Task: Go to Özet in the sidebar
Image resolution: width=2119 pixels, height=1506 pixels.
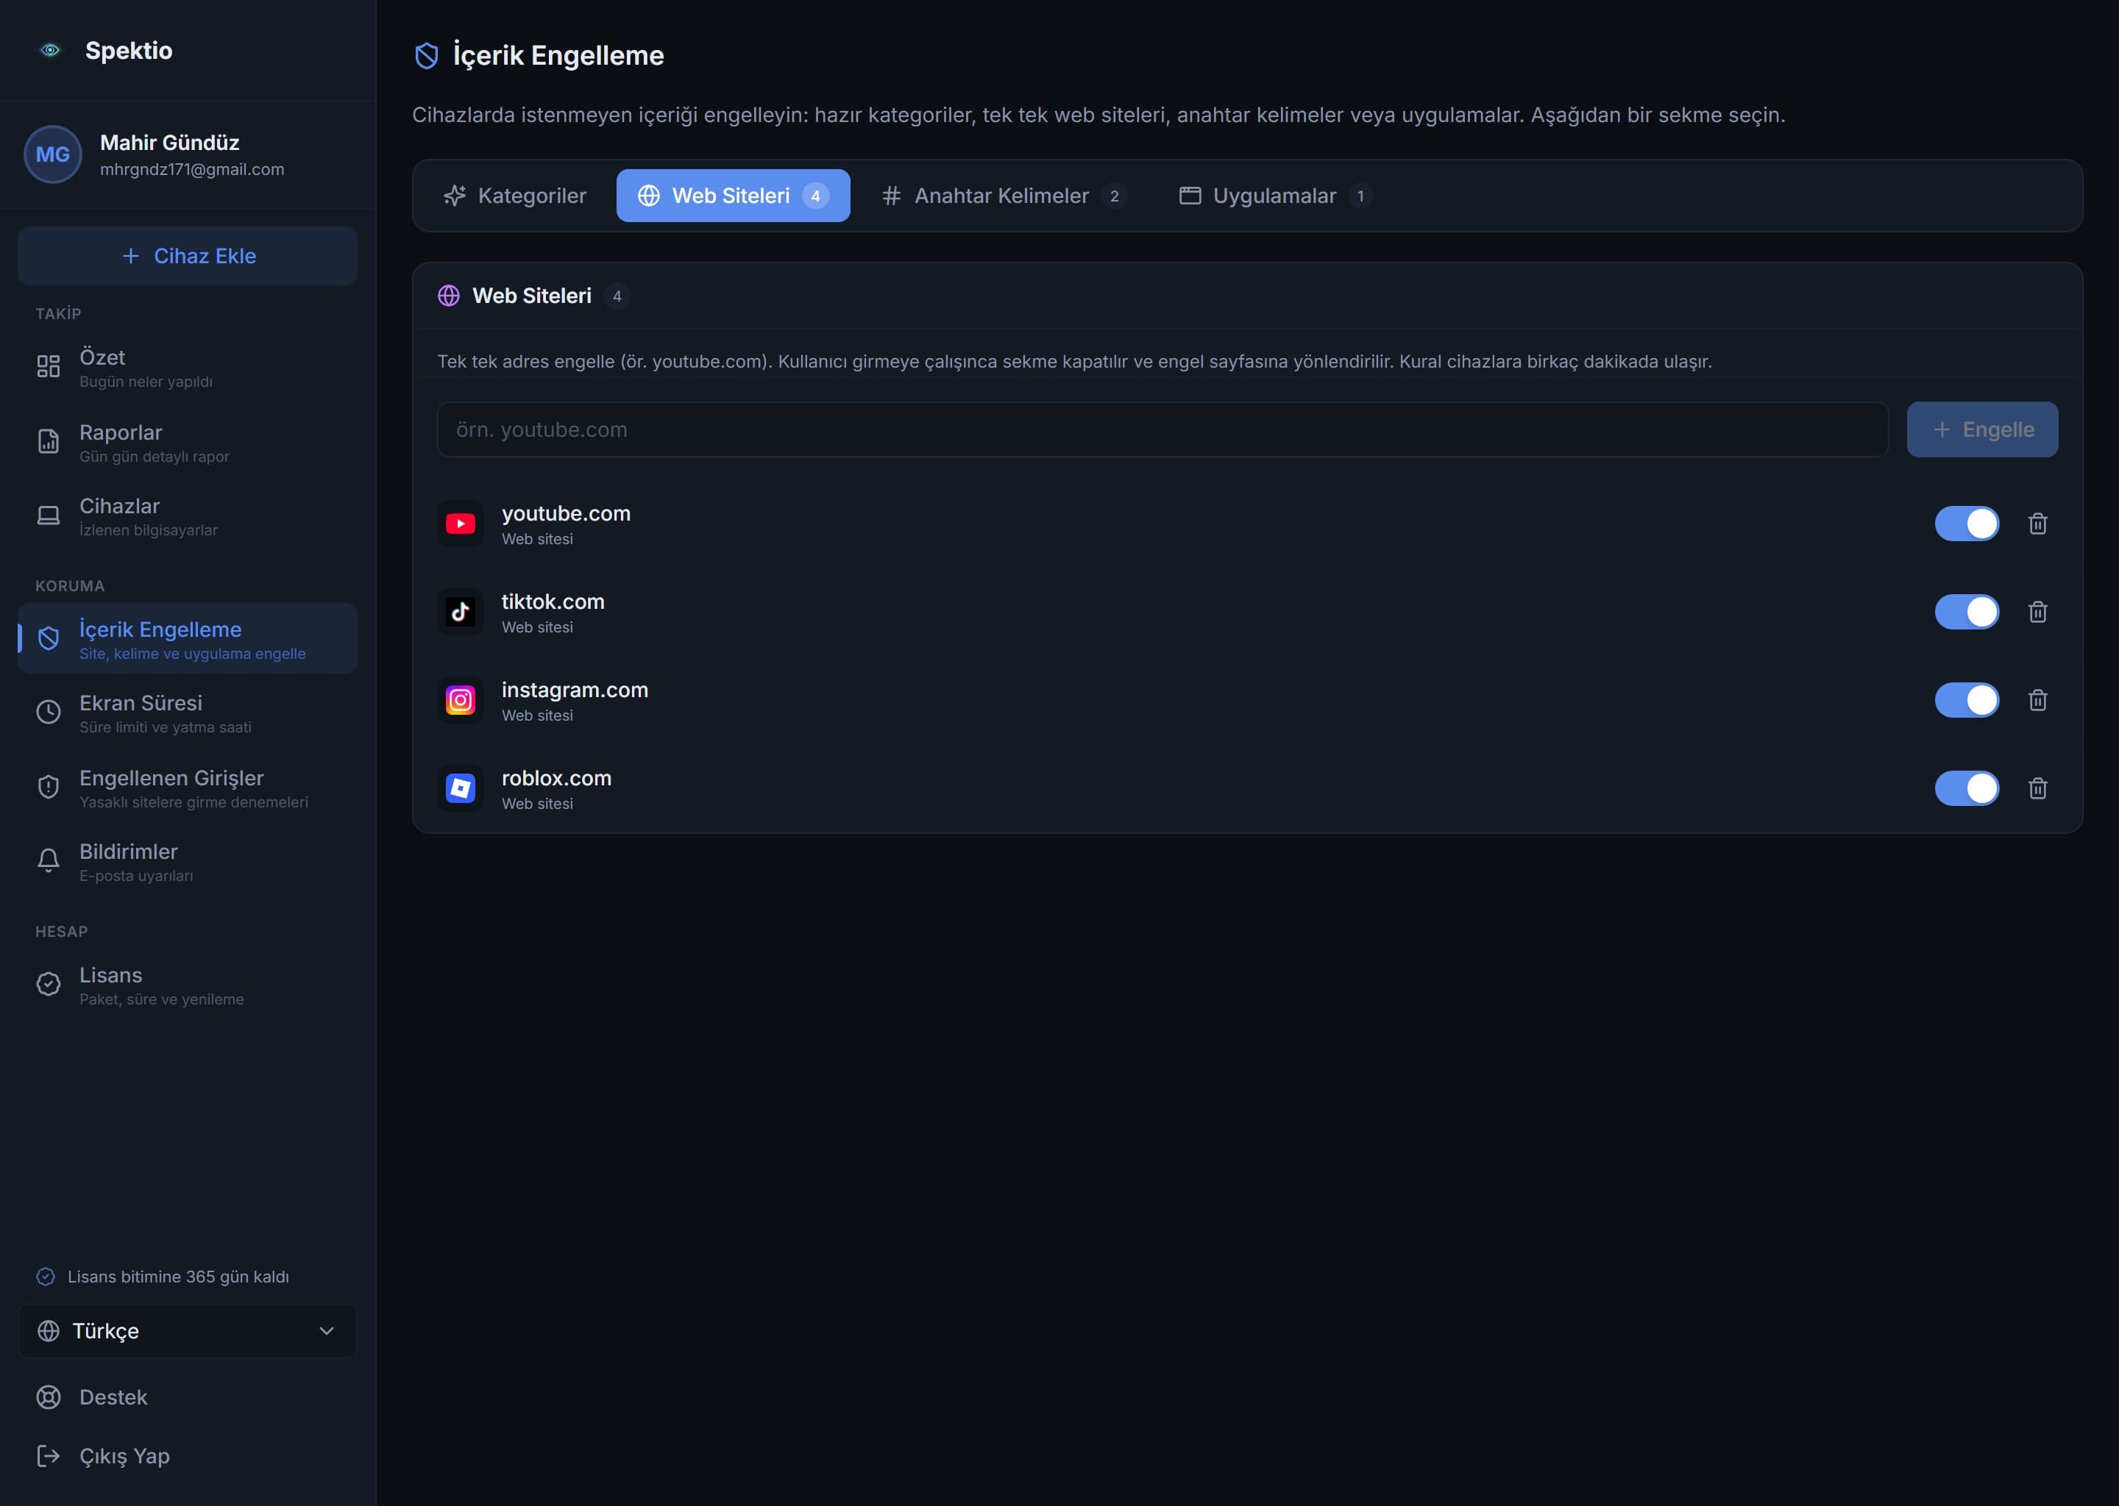Action: [188, 368]
